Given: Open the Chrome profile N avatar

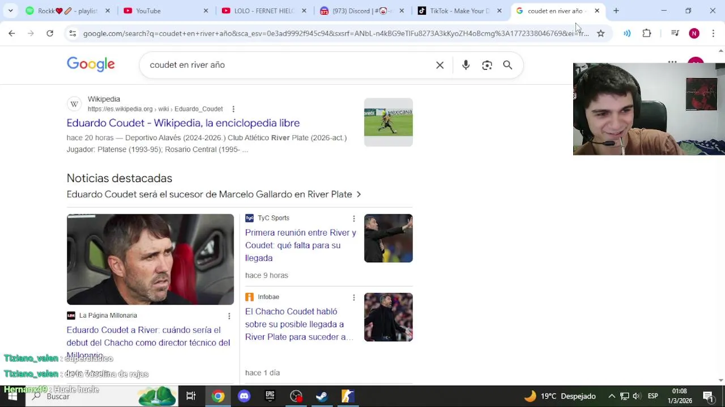Looking at the screenshot, I should tap(694, 33).
